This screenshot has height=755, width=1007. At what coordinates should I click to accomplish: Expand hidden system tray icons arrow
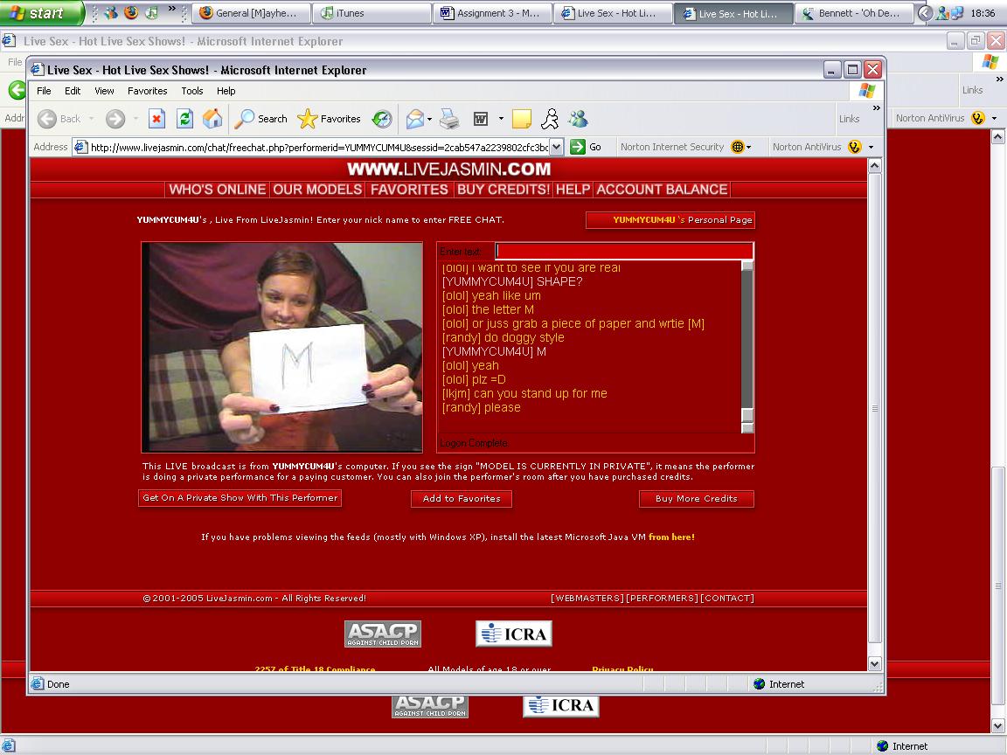tap(925, 13)
